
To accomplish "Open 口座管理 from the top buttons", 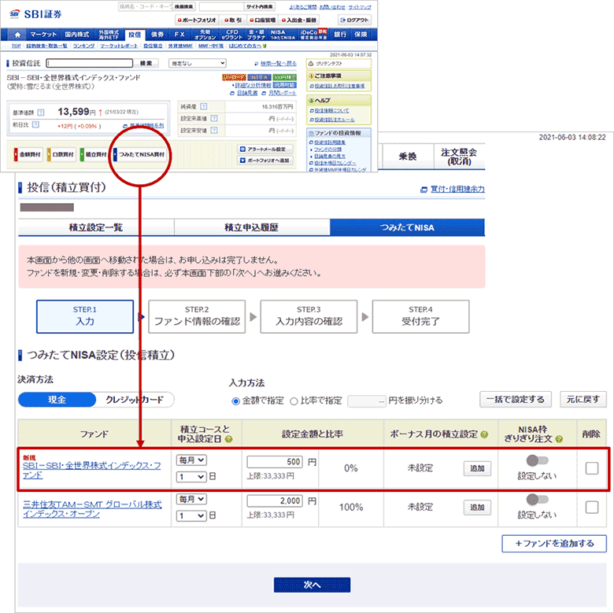I will 263,20.
